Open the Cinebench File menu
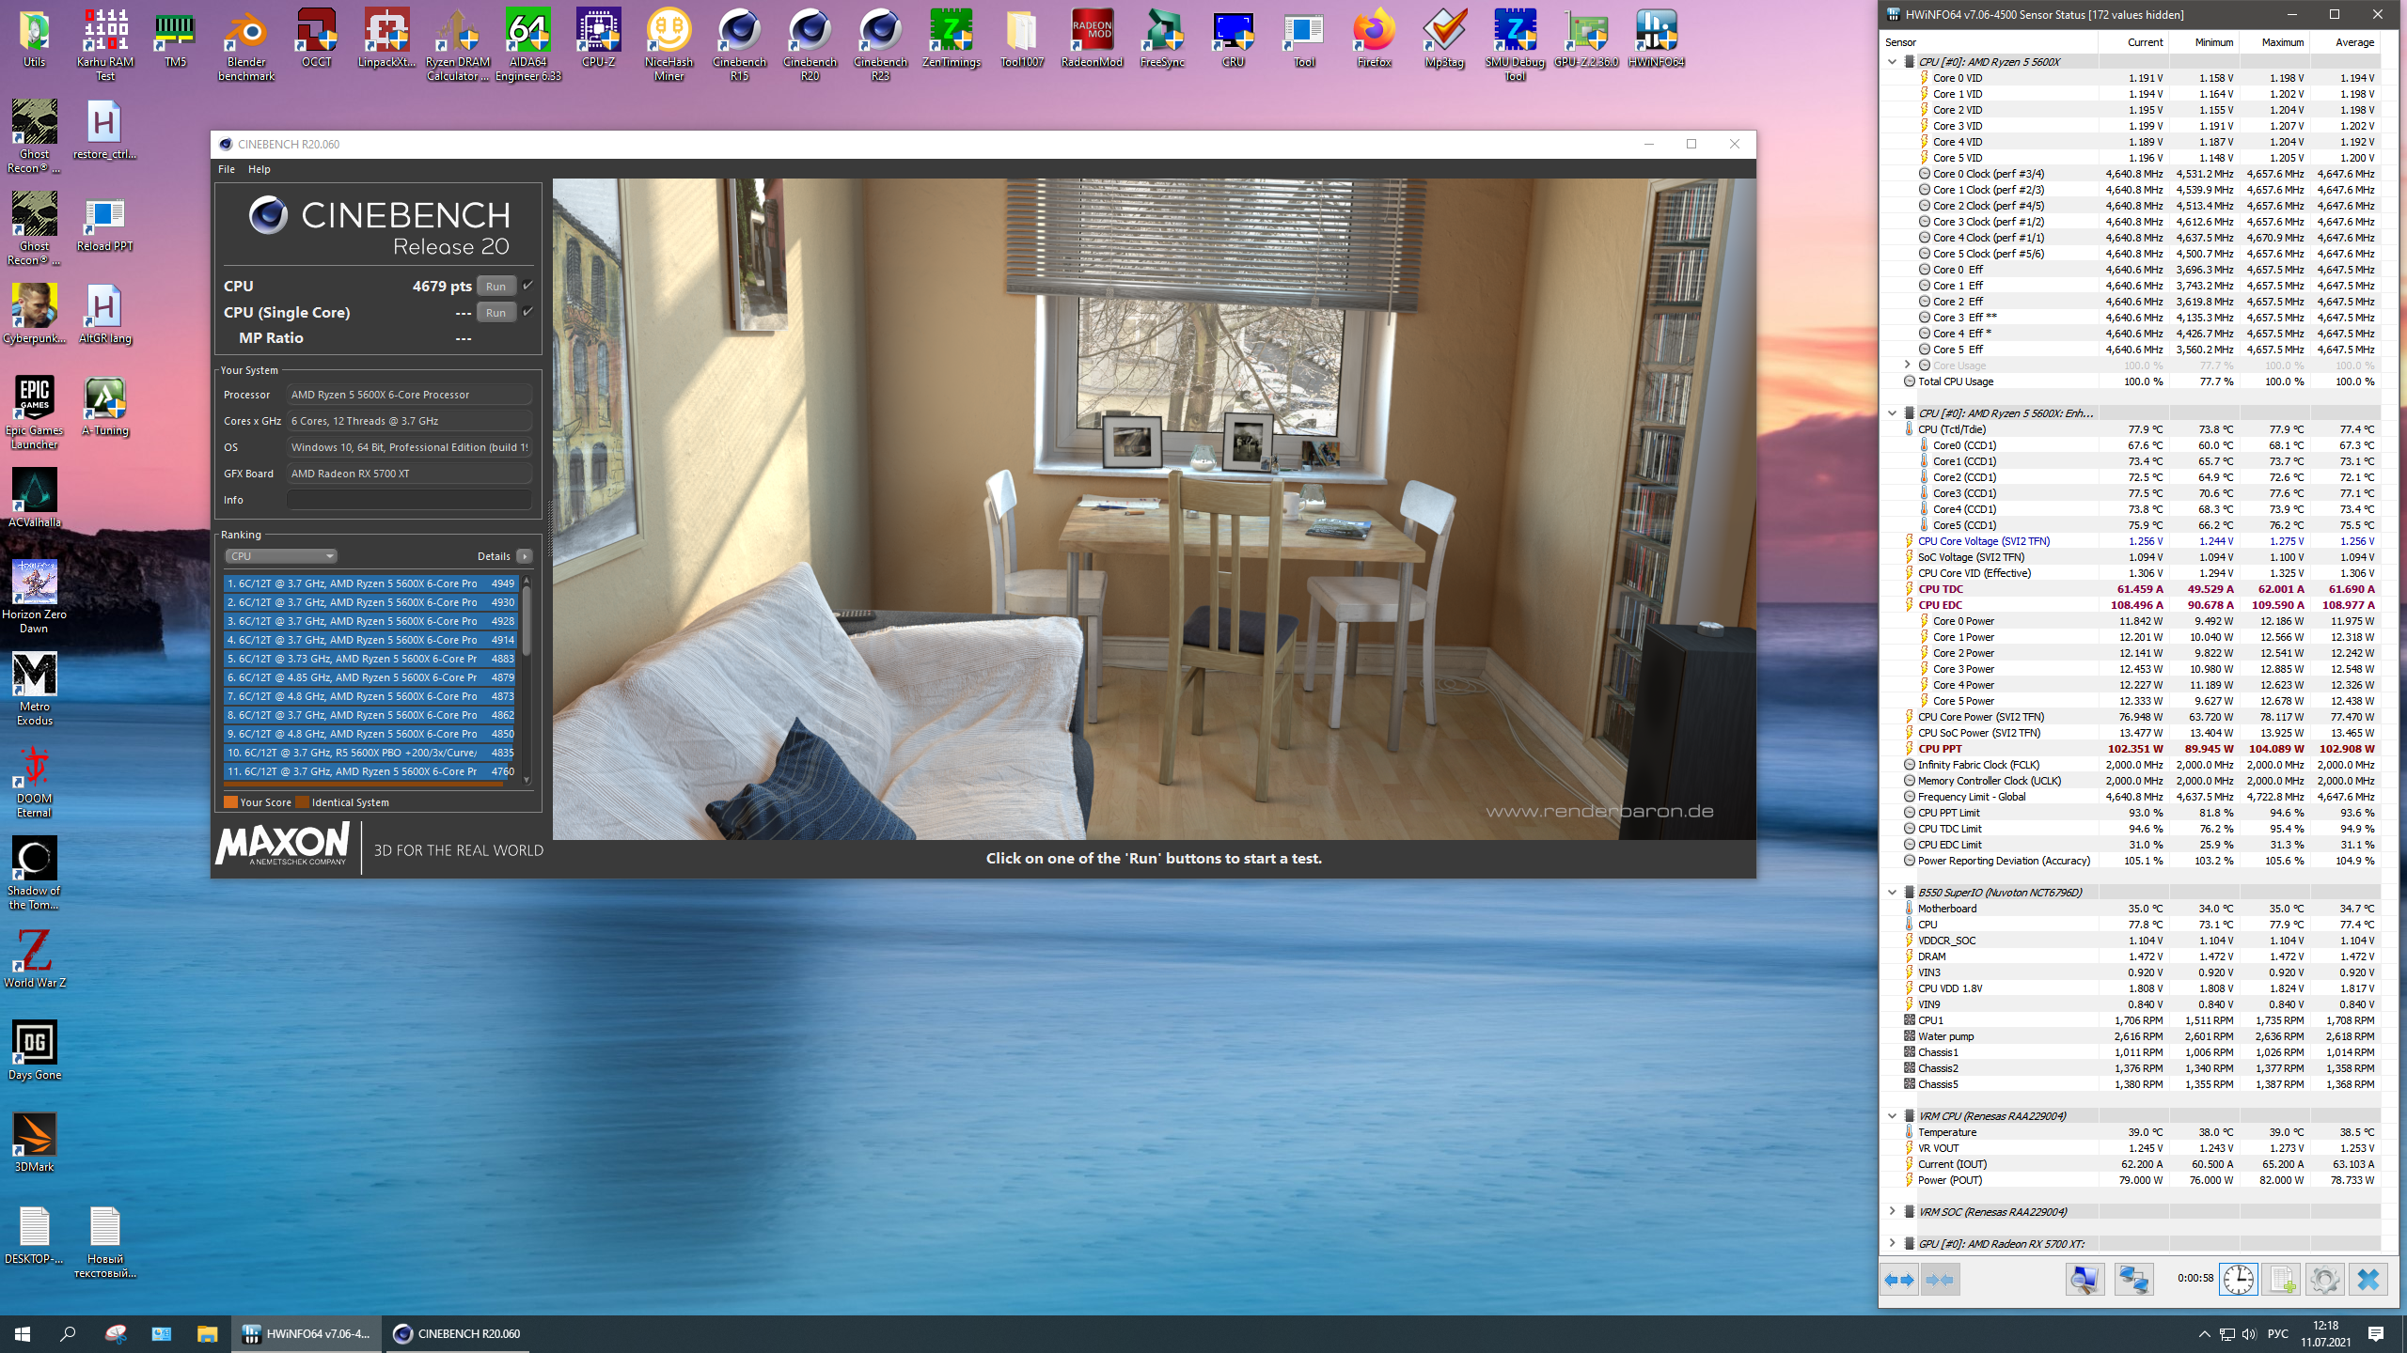The image size is (2407, 1353). 227,169
